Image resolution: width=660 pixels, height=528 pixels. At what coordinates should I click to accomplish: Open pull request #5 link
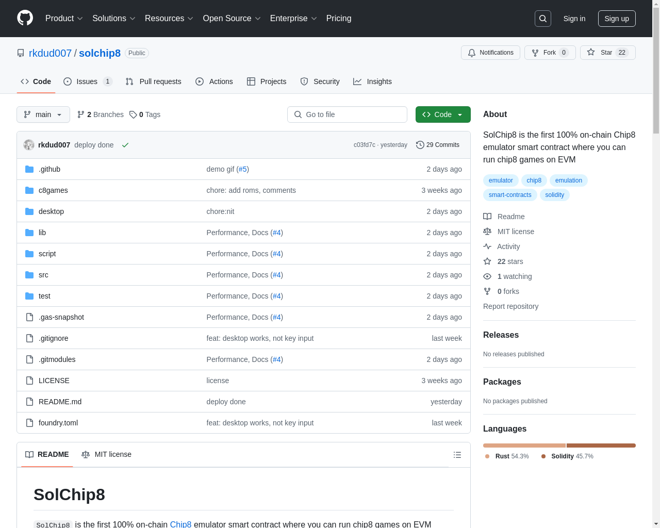pyautogui.click(x=242, y=169)
